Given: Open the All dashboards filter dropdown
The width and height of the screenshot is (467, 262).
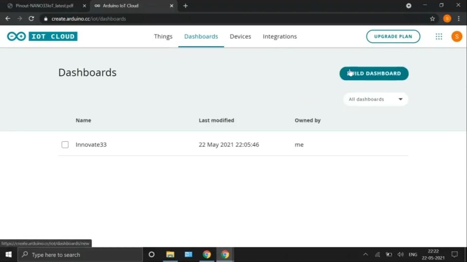Looking at the screenshot, I should (375, 99).
